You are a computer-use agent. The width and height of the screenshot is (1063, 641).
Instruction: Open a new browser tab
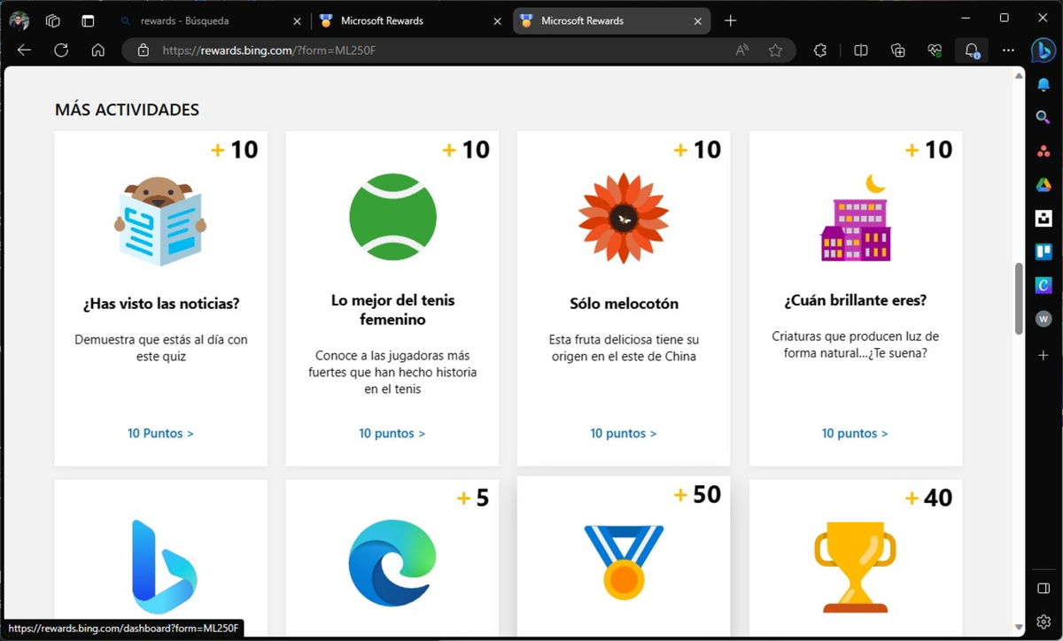click(x=730, y=19)
